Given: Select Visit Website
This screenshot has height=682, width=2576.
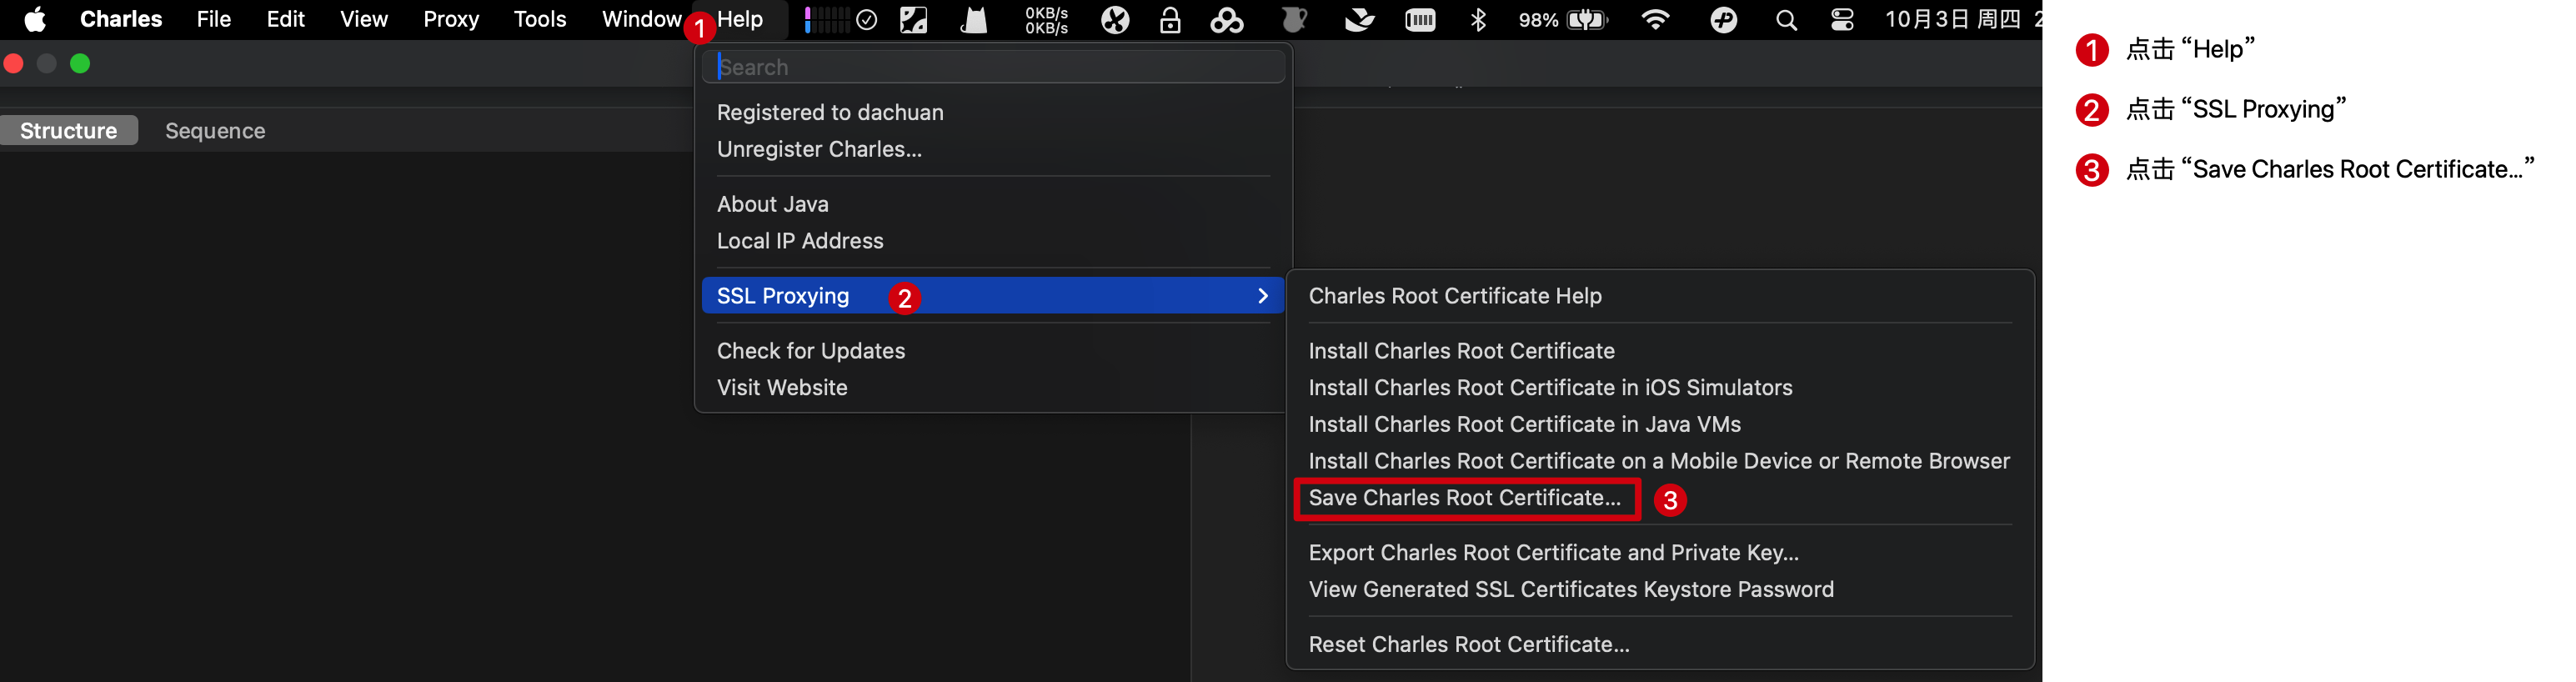Looking at the screenshot, I should pos(782,388).
